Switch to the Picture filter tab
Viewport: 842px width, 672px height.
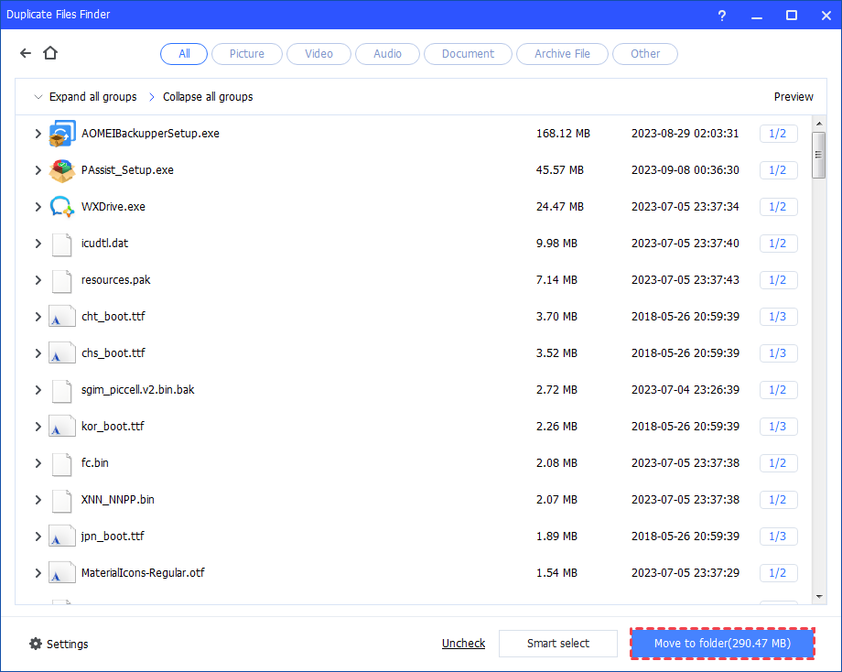click(x=246, y=53)
